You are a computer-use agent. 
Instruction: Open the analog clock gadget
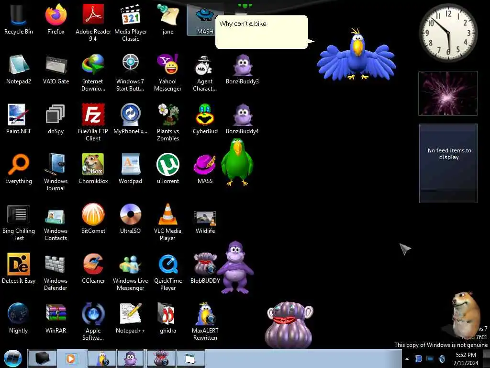pyautogui.click(x=448, y=33)
